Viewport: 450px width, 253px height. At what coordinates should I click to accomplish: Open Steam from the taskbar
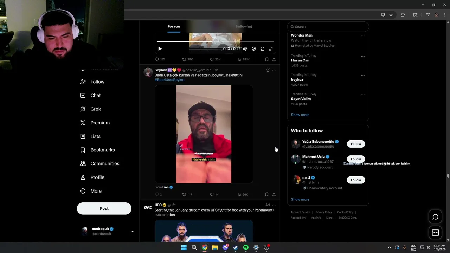pyautogui.click(x=236, y=247)
